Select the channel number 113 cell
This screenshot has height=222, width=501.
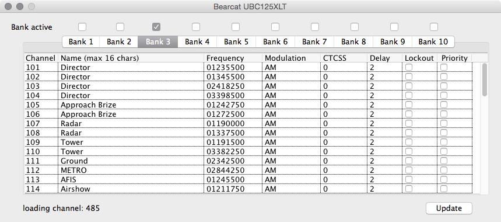coord(41,179)
